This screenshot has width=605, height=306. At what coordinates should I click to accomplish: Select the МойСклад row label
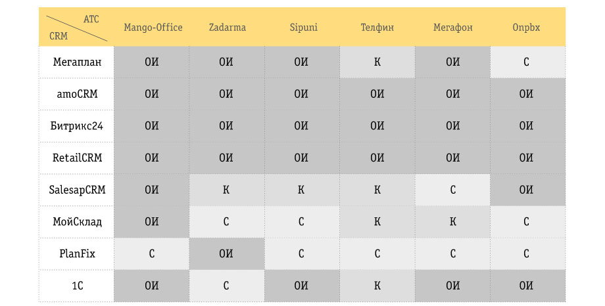click(x=77, y=222)
